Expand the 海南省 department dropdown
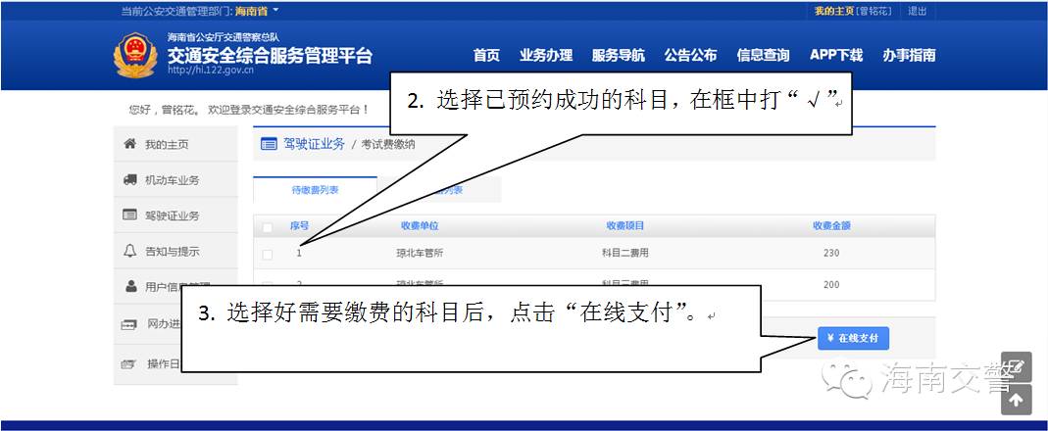 257,11
